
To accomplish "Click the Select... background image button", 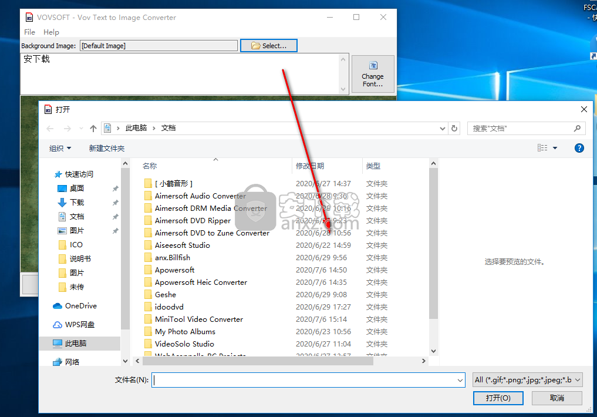I will click(x=268, y=46).
